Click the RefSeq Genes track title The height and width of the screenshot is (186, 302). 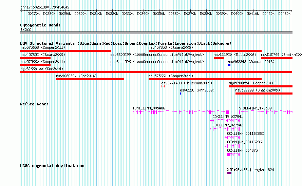pyautogui.click(x=34, y=104)
